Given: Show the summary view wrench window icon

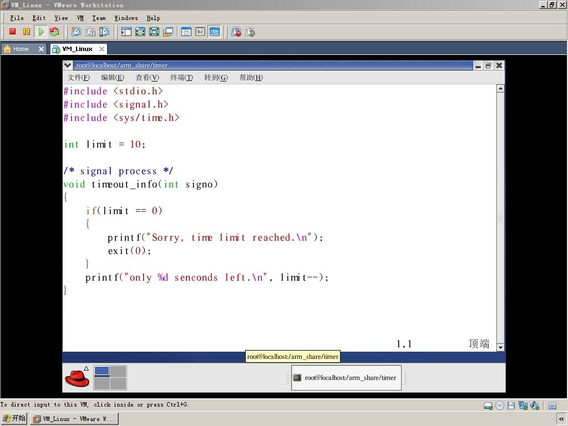Looking at the screenshot, I should pyautogui.click(x=186, y=32).
